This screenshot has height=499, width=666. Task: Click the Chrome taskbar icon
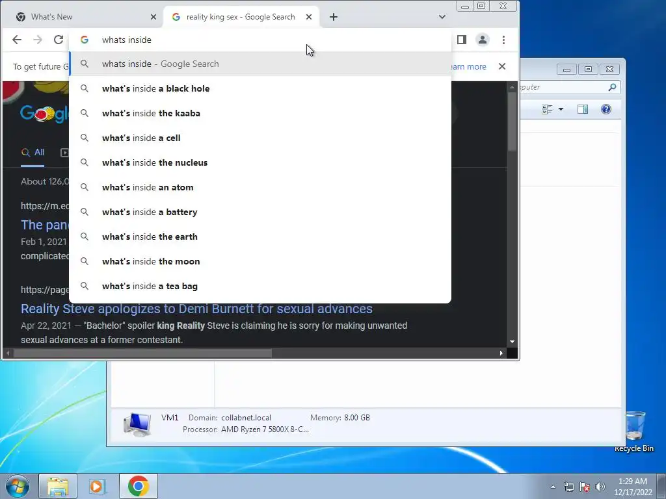(139, 486)
